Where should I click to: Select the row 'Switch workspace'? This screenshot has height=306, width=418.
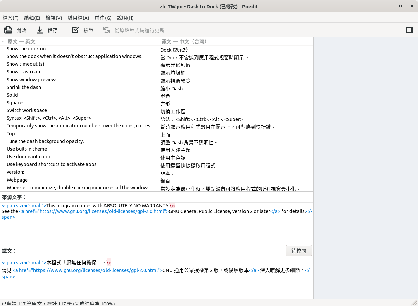point(157,111)
